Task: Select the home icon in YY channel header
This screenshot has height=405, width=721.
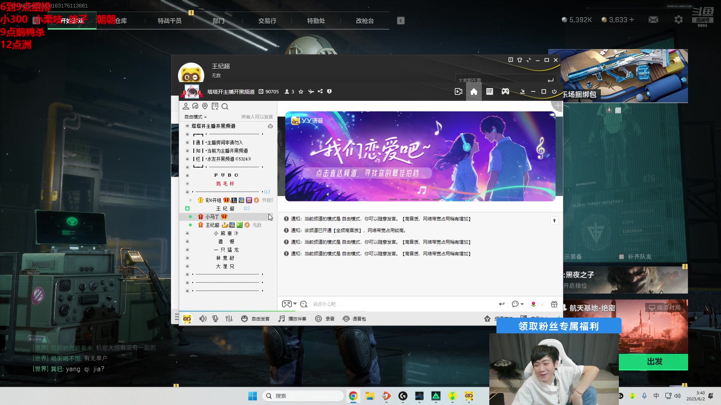Action: pyautogui.click(x=474, y=91)
